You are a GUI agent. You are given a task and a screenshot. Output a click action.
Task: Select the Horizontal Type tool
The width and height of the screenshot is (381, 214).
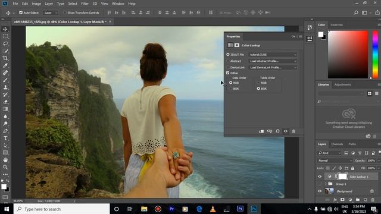(x=5, y=139)
